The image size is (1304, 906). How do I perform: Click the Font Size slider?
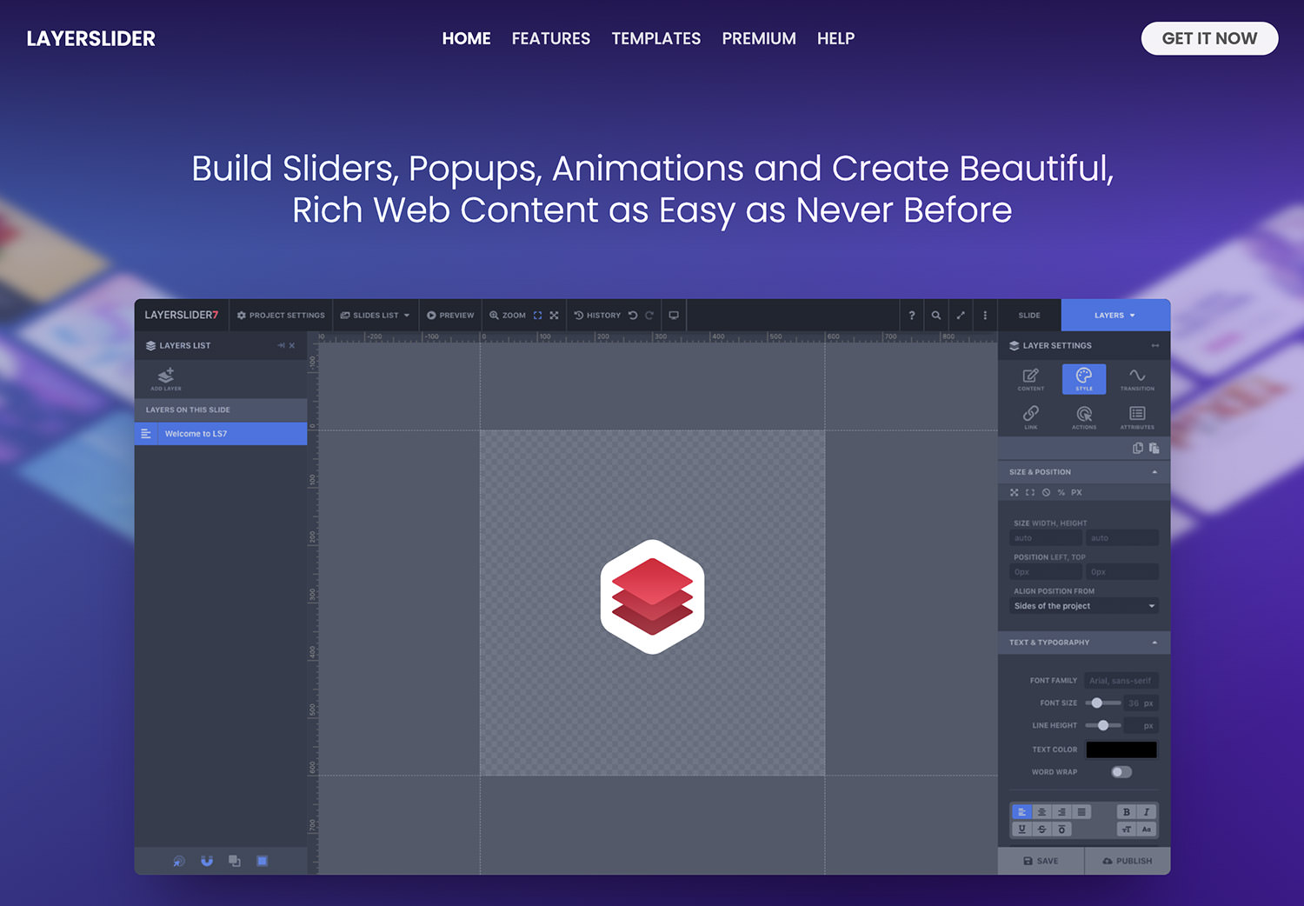point(1103,703)
